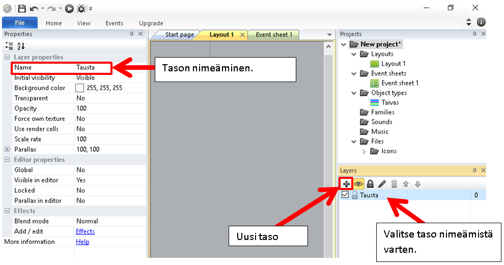504x265 pixels.
Task: Click the Debug layout bug icon
Action: point(81,8)
